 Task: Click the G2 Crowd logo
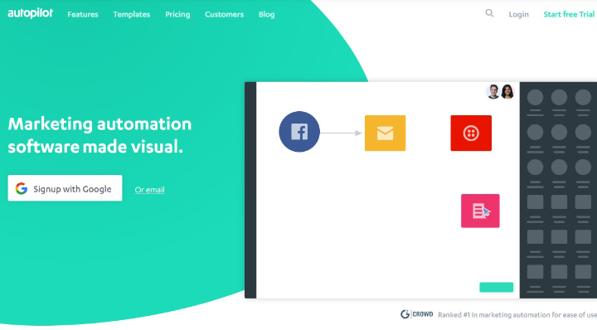pyautogui.click(x=416, y=314)
